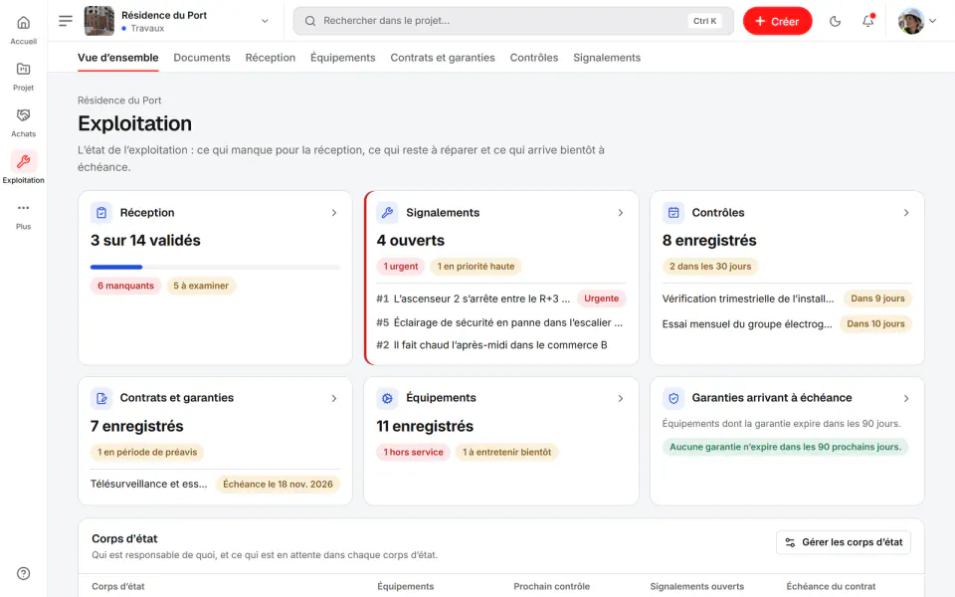The height and width of the screenshot is (597, 955).
Task: Click Aucune garantie n'expire message
Action: [x=785, y=447]
